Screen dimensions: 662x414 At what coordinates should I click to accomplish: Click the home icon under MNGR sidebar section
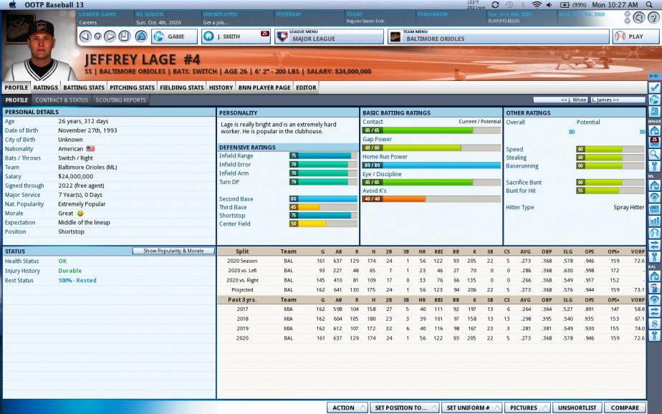(x=654, y=130)
